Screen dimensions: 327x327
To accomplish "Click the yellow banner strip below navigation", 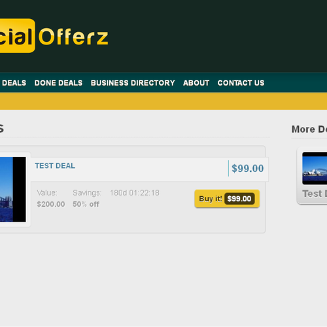I will click(163, 101).
